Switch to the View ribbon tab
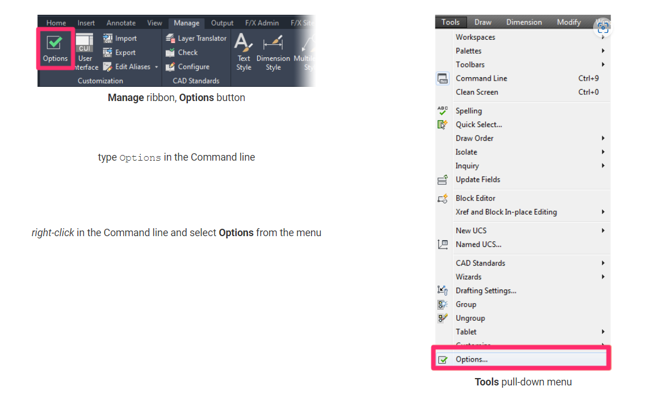 click(154, 23)
